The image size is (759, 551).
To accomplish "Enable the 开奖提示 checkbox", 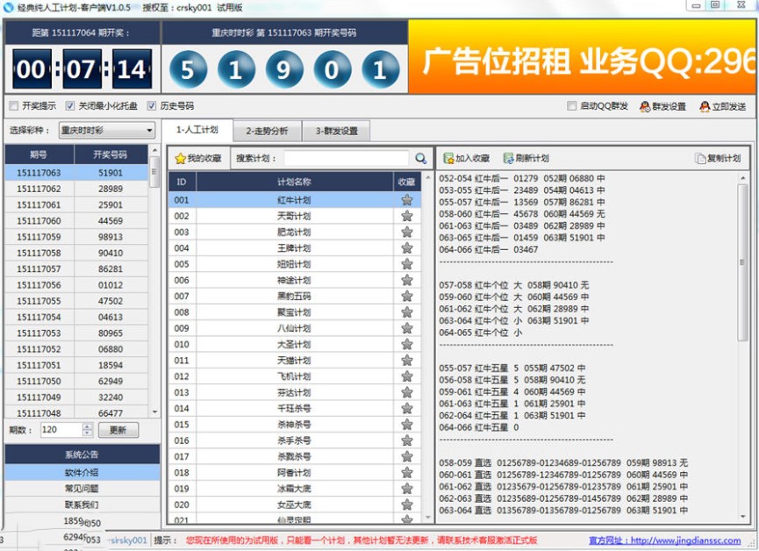I will click(x=13, y=104).
